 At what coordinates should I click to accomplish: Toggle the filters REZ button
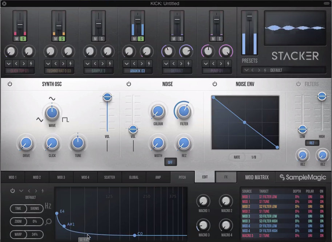pos(312,143)
